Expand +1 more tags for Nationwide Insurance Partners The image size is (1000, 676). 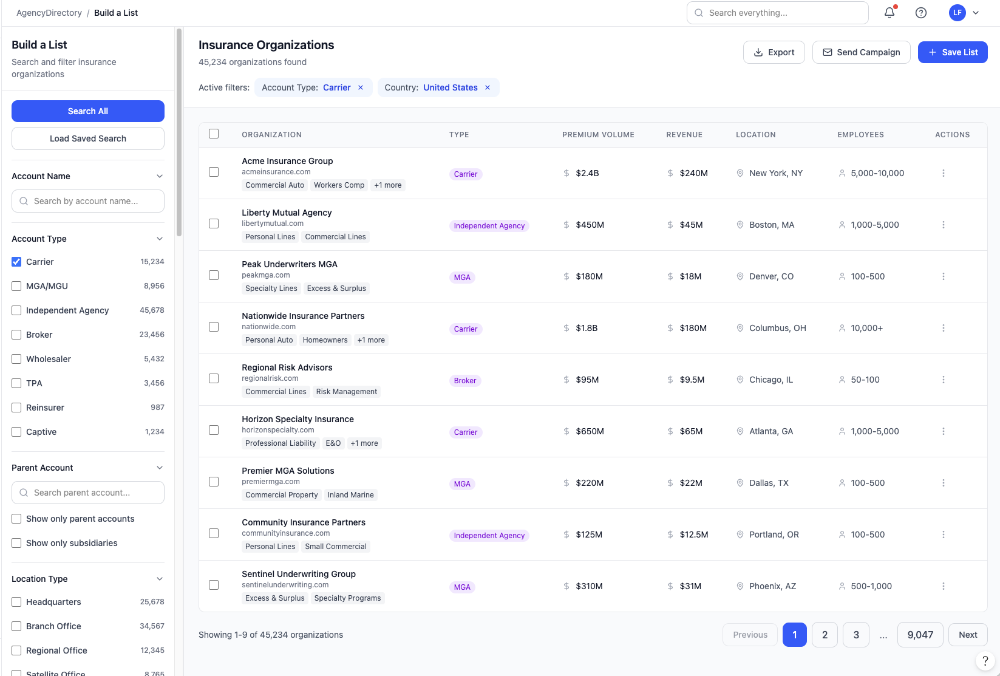(x=371, y=340)
